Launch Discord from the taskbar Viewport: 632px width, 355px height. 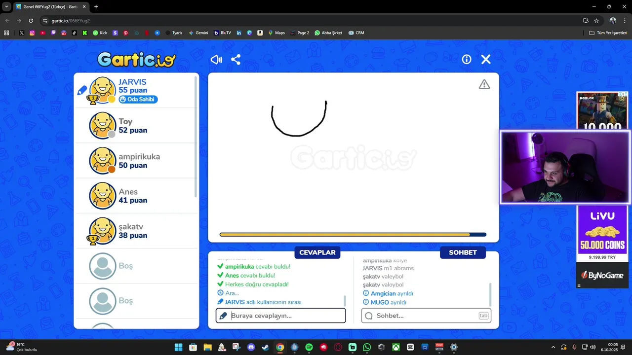(x=251, y=347)
